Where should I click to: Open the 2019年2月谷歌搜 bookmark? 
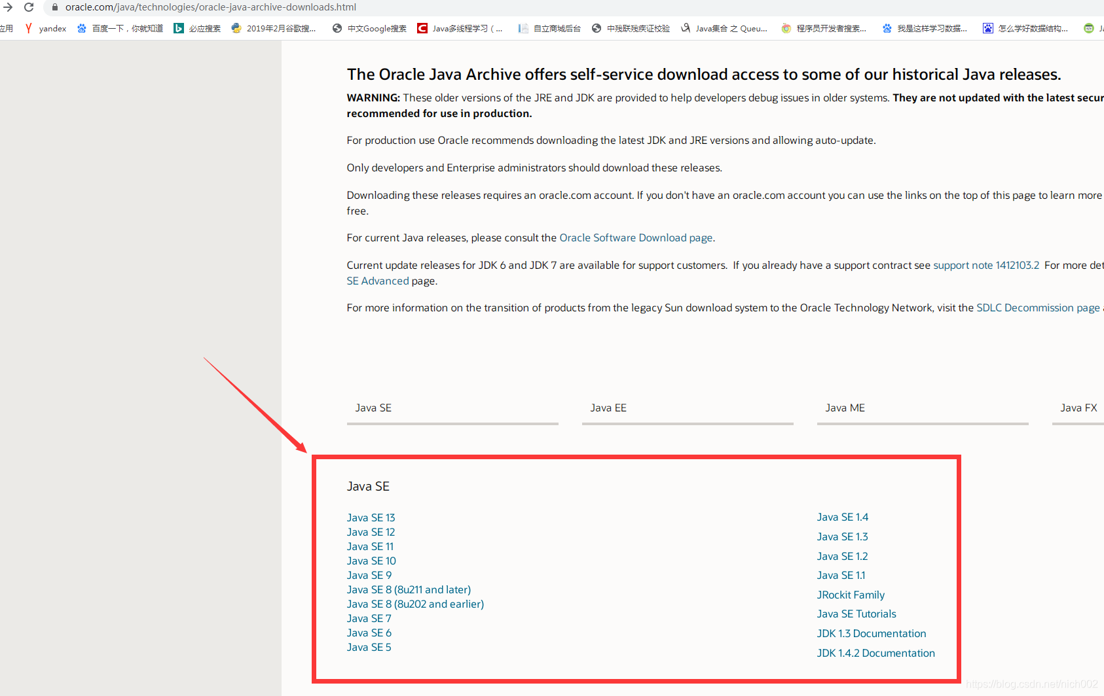point(274,28)
